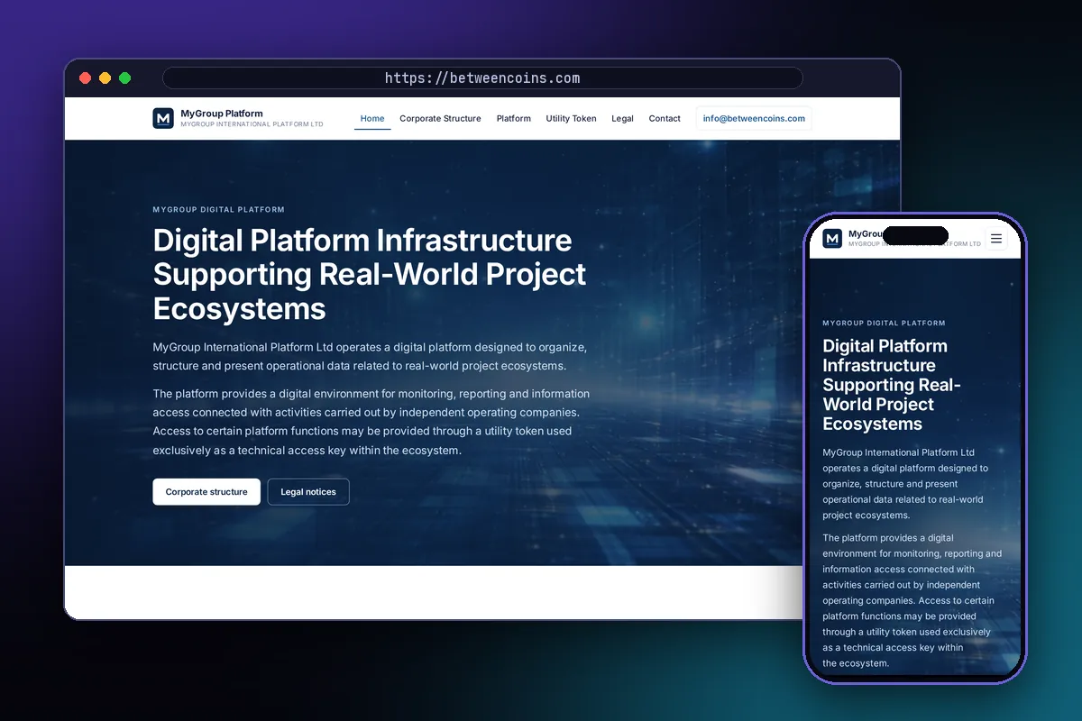Screen dimensions: 1082x721
Task: Click MyGroup Platform brand title in desktop header
Action: pyautogui.click(x=222, y=114)
